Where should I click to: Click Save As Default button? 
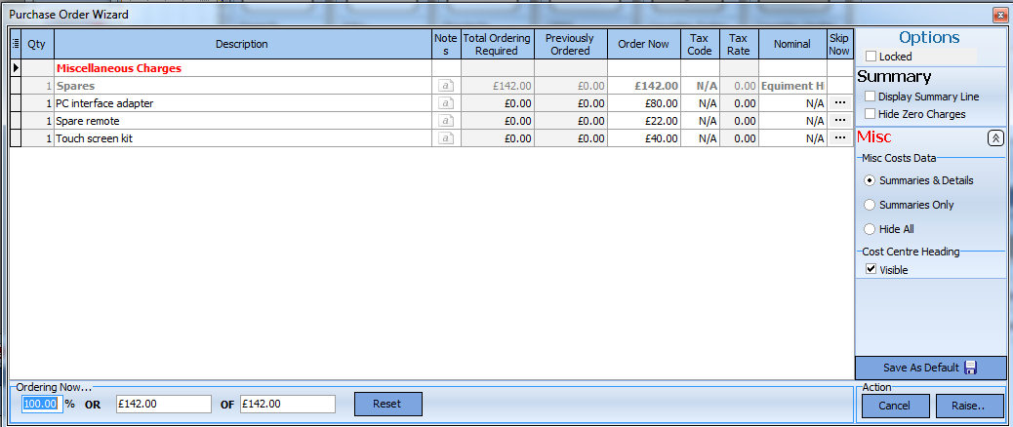930,368
